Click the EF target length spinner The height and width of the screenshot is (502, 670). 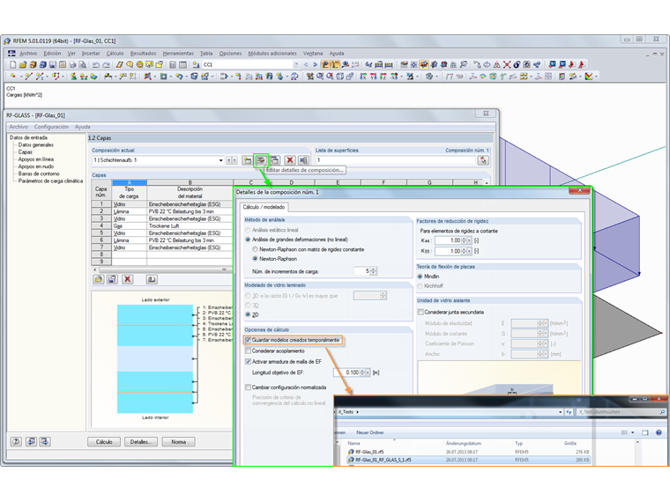(362, 373)
